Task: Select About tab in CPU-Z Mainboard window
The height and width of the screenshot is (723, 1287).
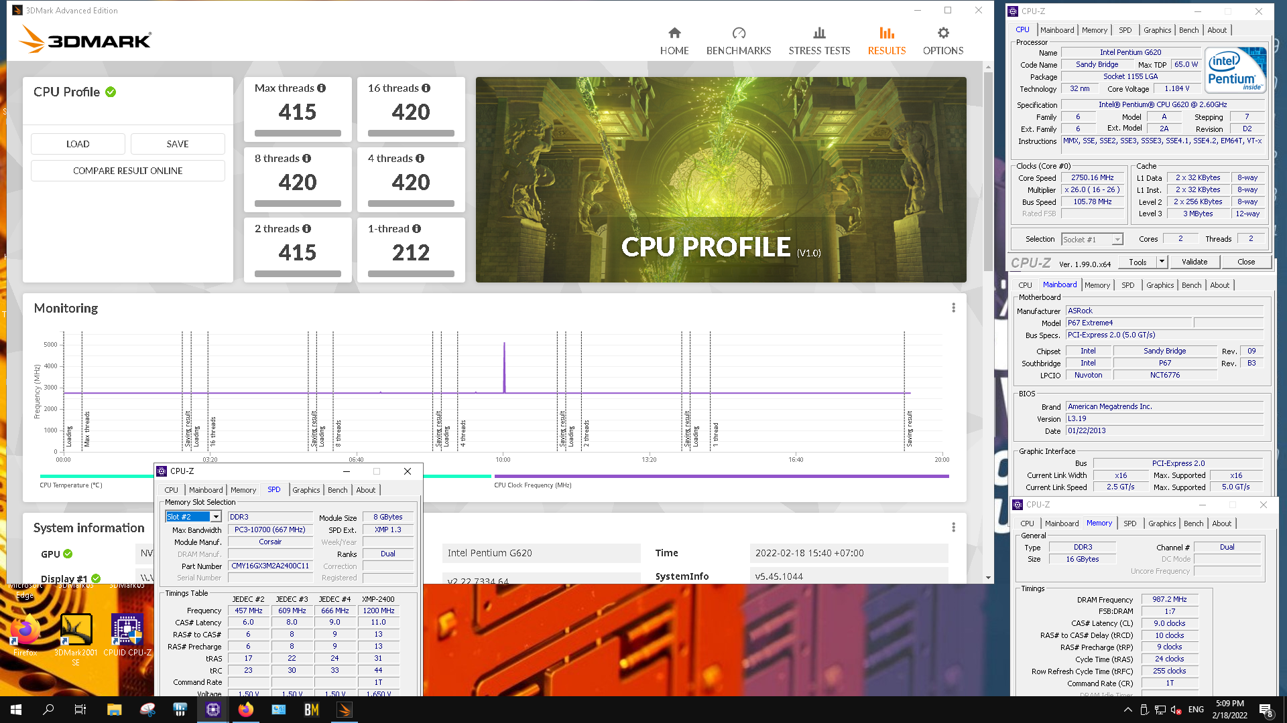Action: pyautogui.click(x=1220, y=285)
